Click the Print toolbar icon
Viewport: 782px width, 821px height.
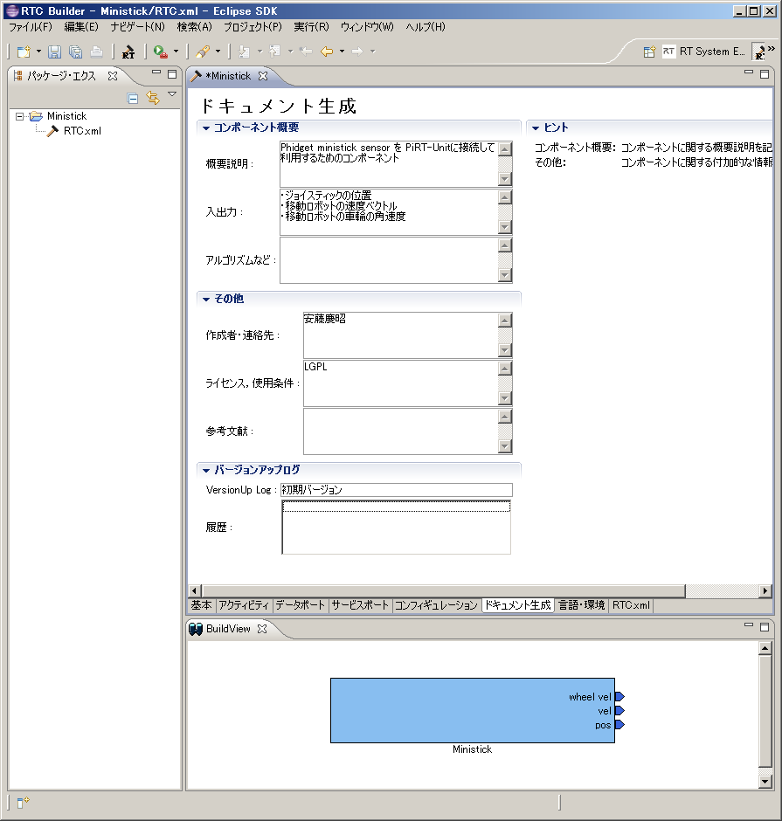(x=96, y=52)
